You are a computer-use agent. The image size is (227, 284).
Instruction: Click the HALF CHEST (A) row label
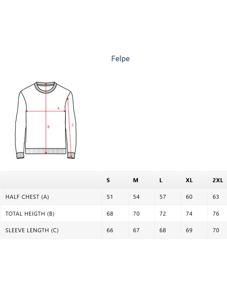point(27,197)
